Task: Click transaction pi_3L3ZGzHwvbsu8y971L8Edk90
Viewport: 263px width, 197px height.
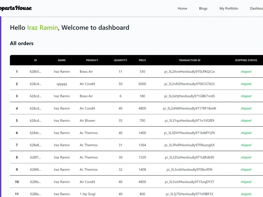Action: 189,157
